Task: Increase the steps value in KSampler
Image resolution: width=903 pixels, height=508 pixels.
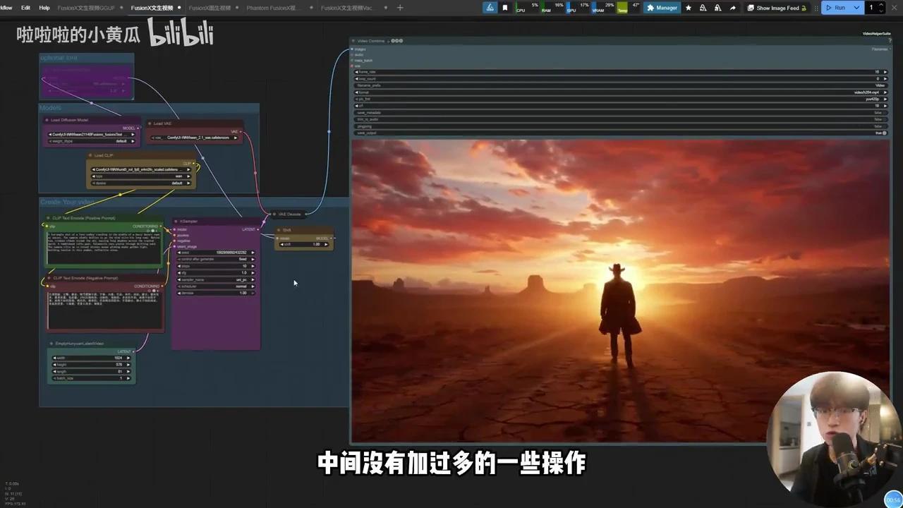Action: (253, 266)
